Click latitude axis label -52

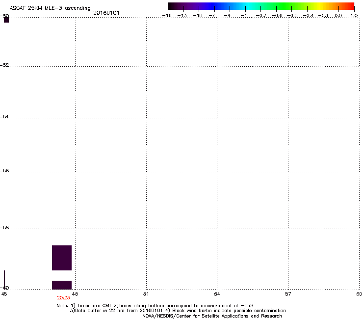point(4,65)
